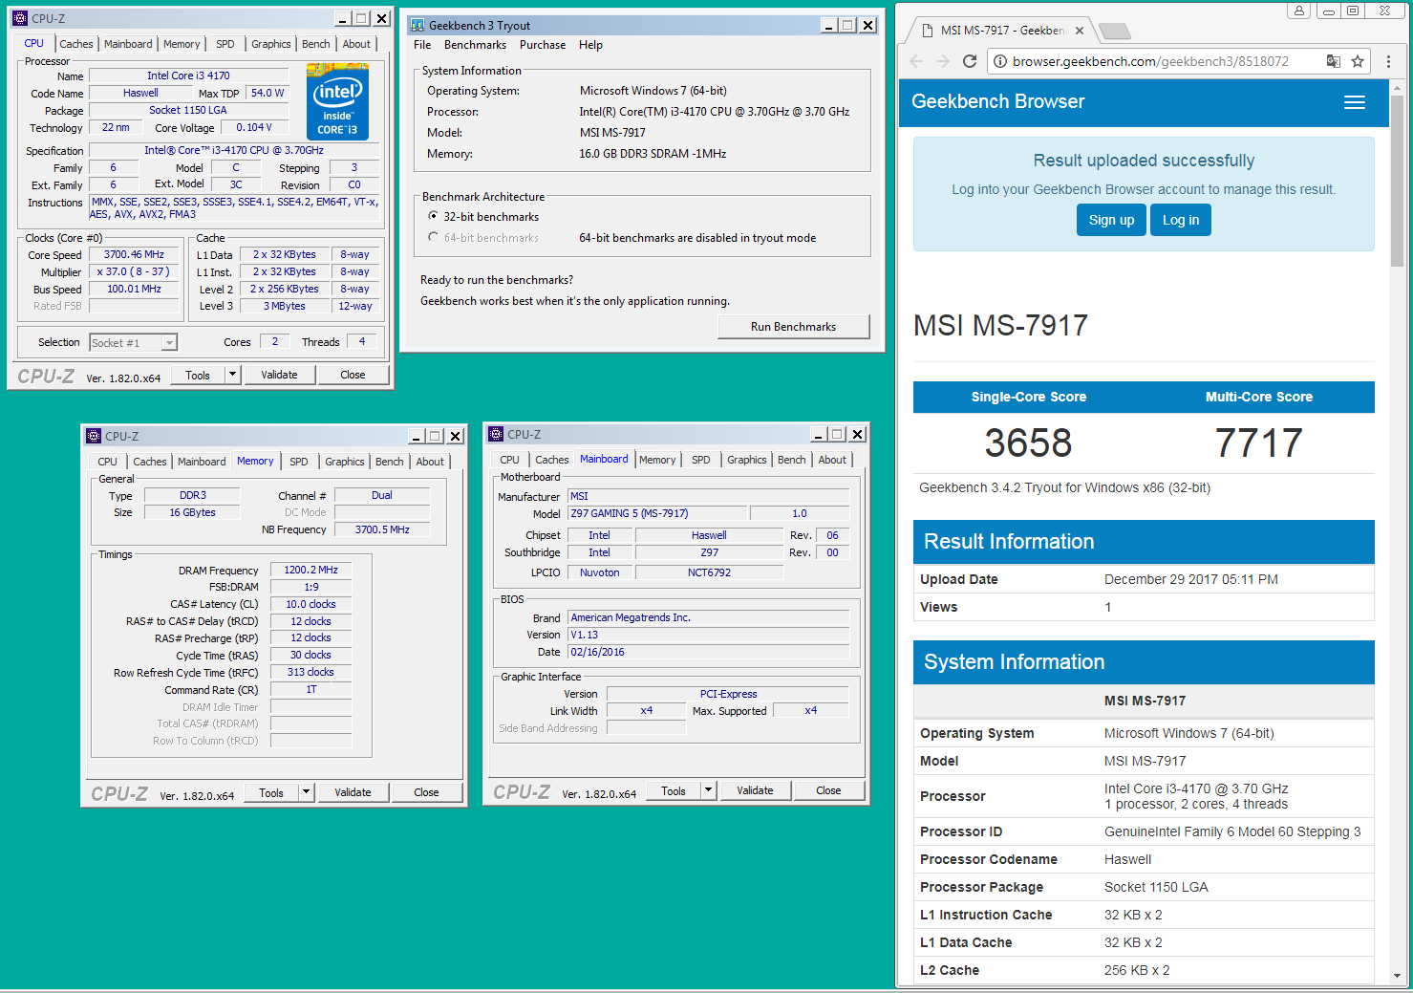Screen dimensions: 1413x993
Task: Click the scrollbar down arrow in Chrome
Action: 1398,976
